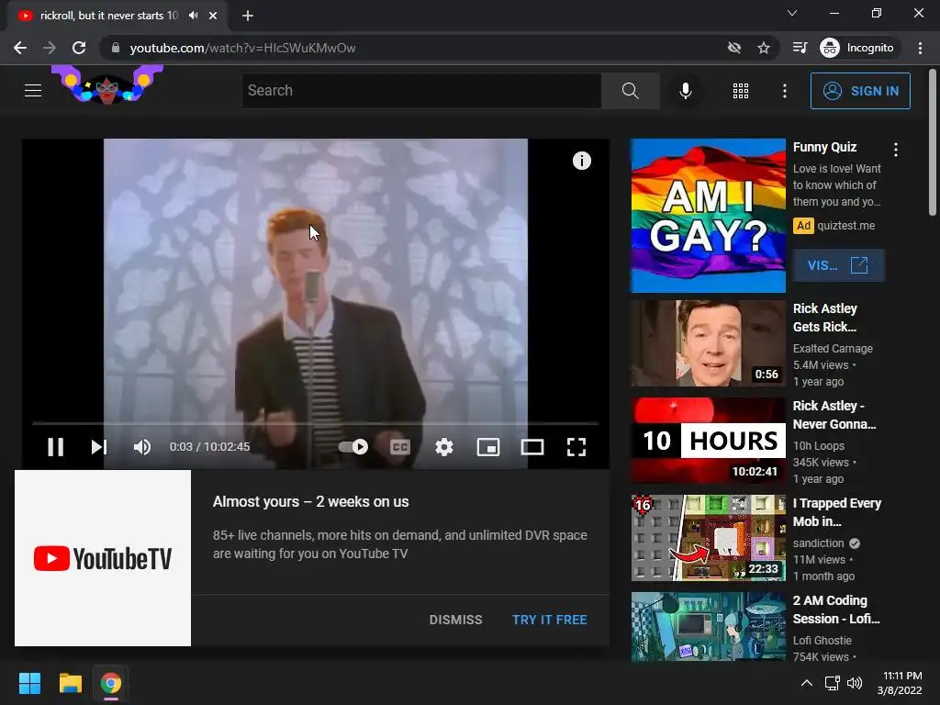Open third-party cookies blocked icon
Viewport: 940px width, 705px height.
tap(733, 48)
